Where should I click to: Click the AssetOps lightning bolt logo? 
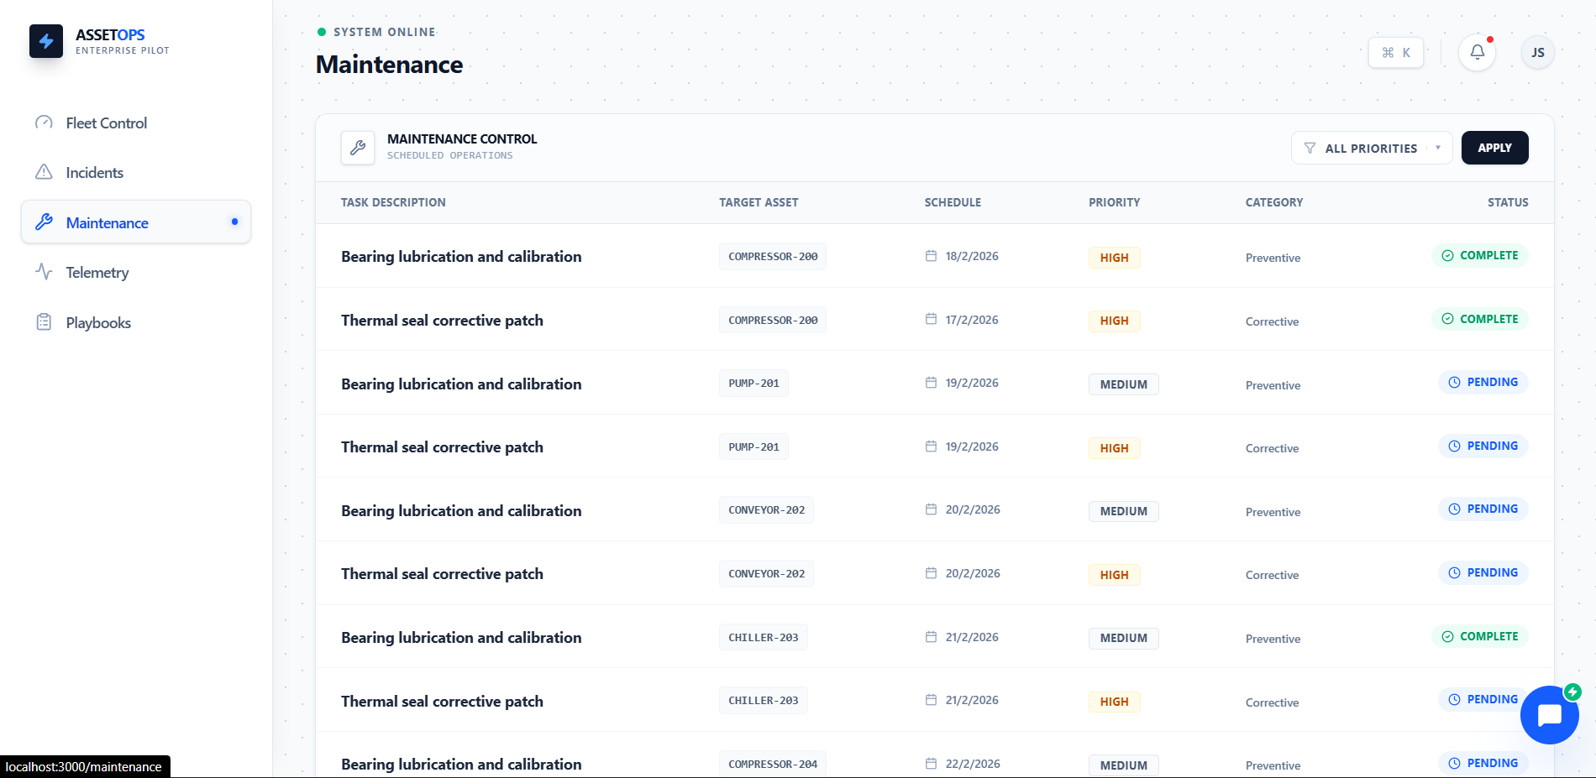46,41
